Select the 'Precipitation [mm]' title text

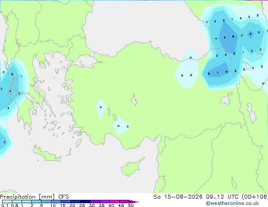click(x=27, y=197)
